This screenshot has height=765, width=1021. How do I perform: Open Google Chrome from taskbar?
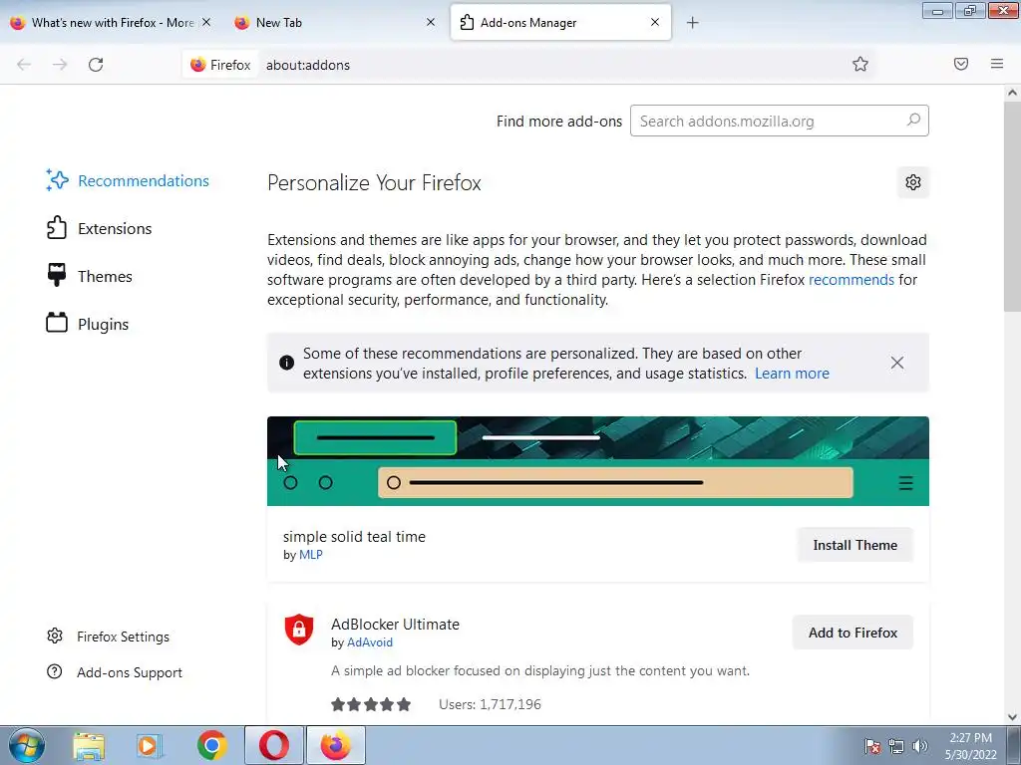[x=211, y=745]
